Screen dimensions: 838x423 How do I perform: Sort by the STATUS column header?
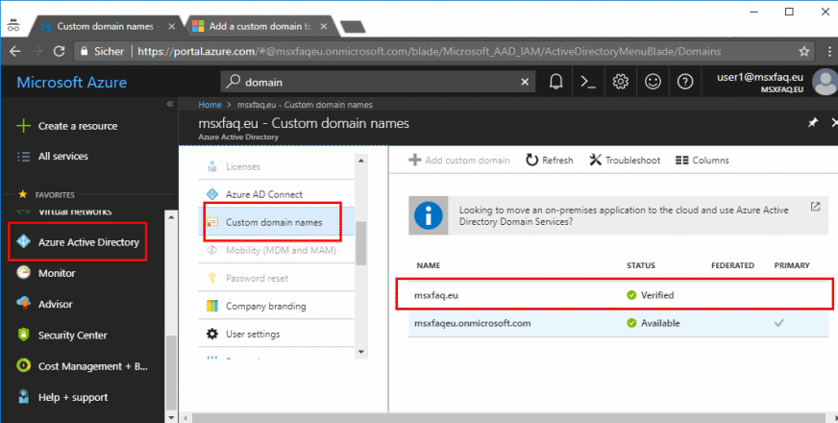tap(641, 265)
